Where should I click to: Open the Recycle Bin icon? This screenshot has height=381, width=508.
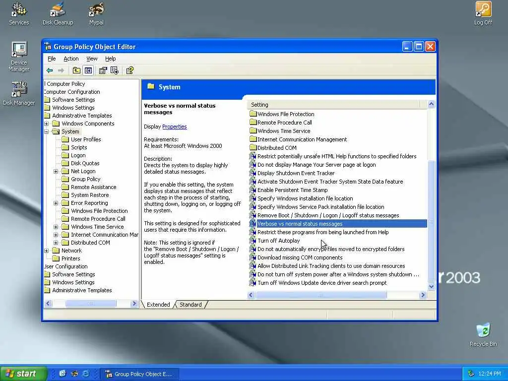[483, 335]
